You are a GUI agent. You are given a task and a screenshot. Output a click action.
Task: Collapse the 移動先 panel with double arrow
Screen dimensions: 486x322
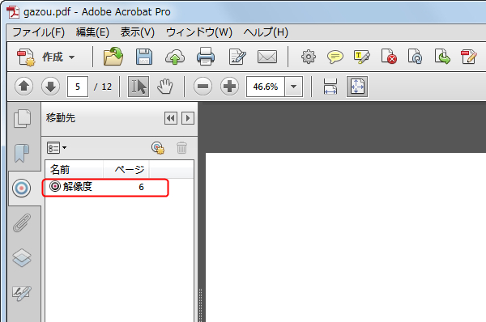click(x=171, y=118)
